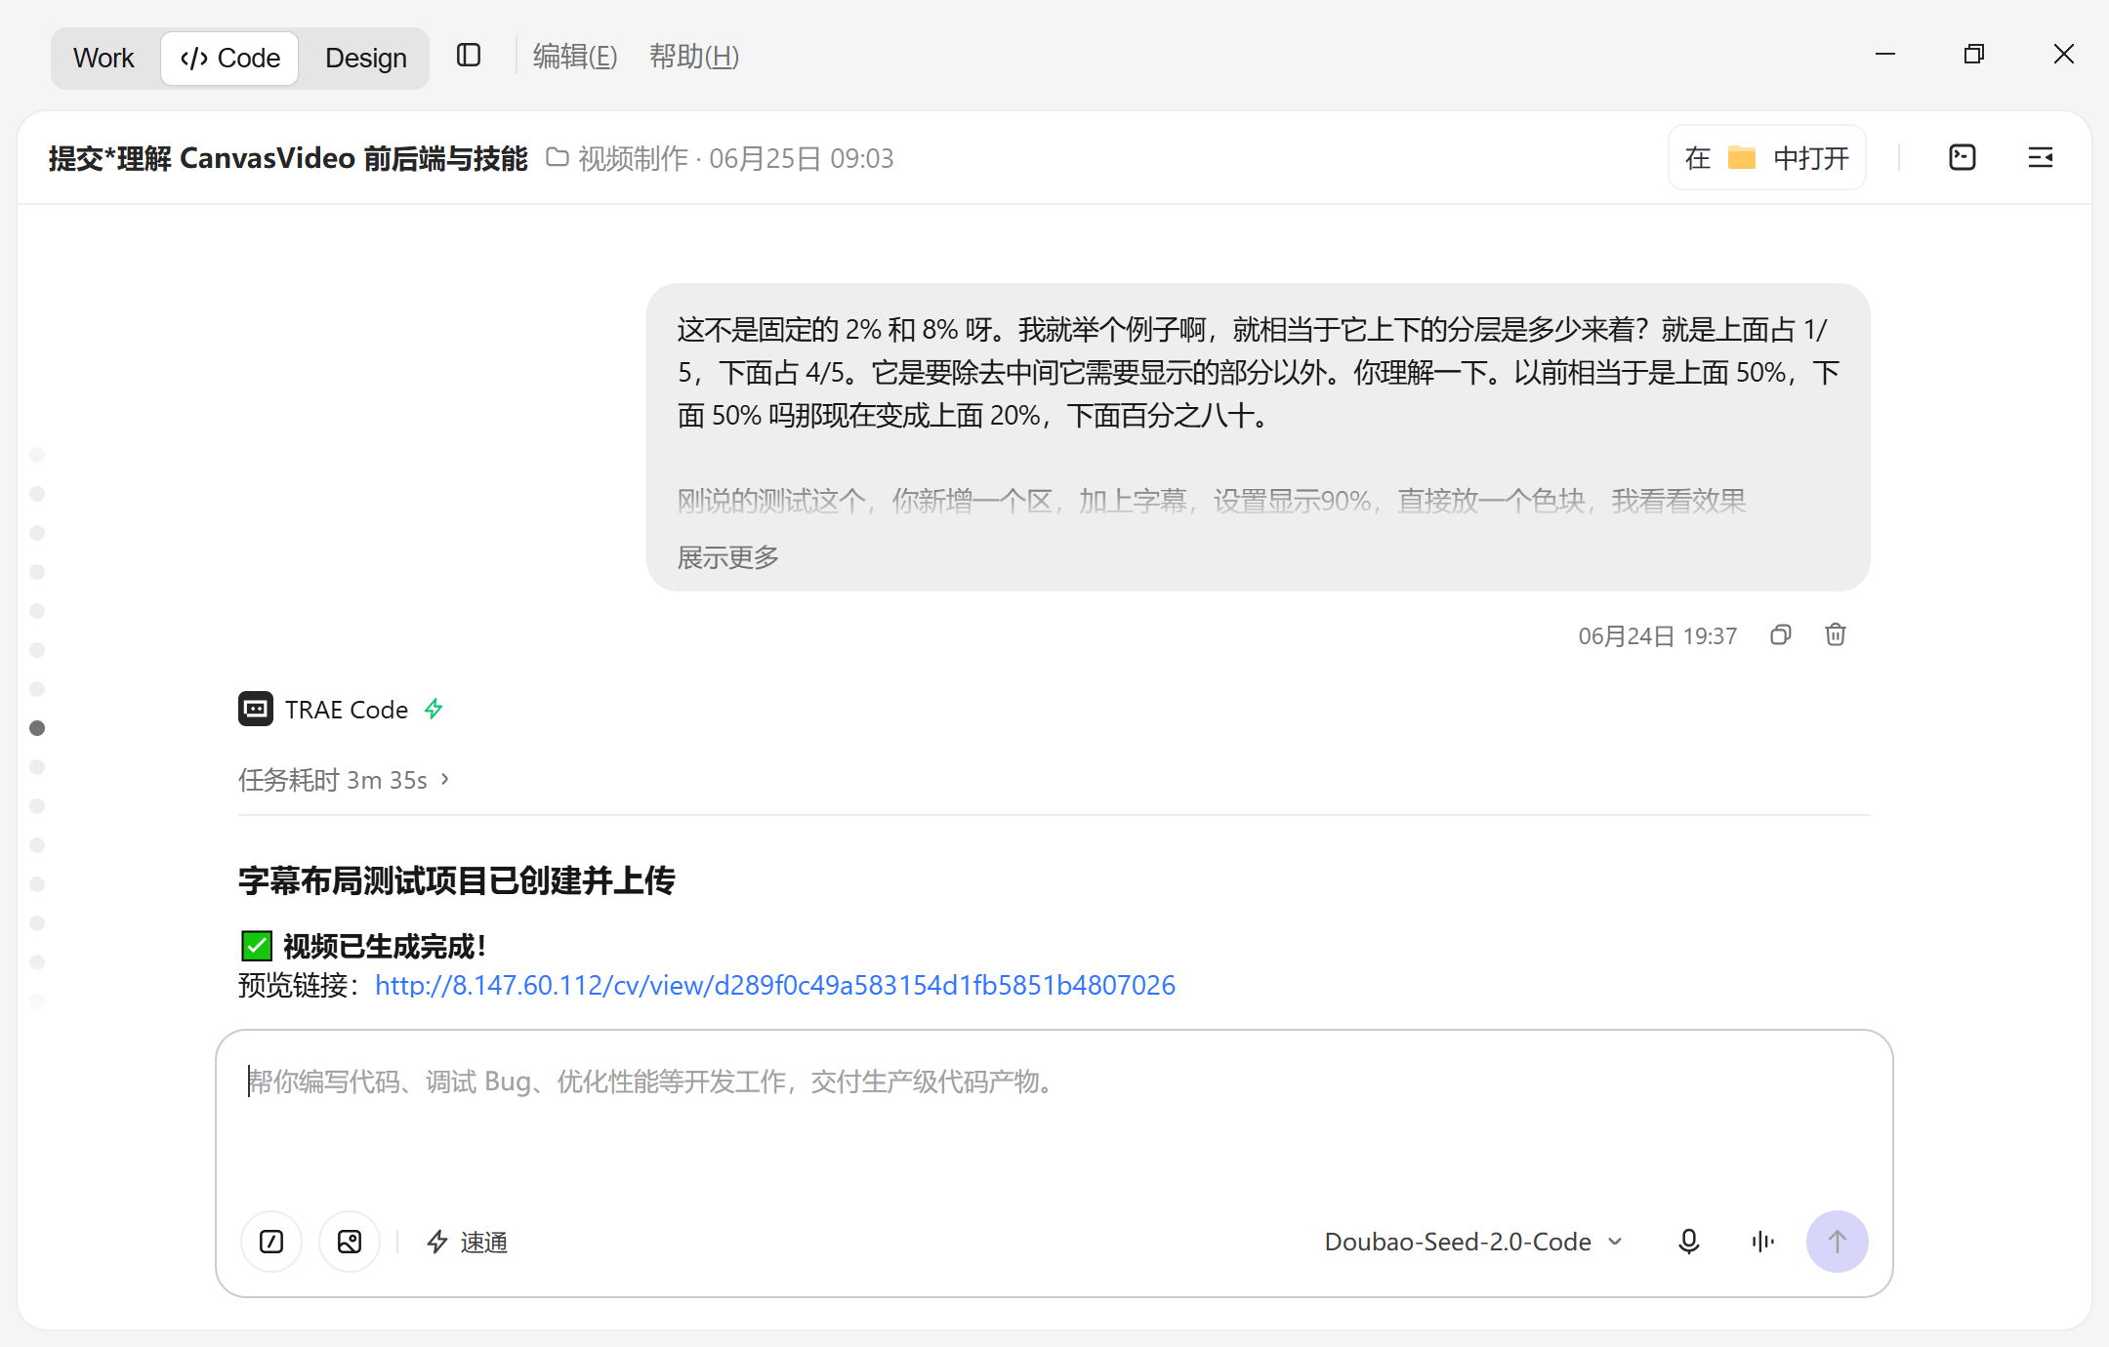2109x1347 pixels.
Task: Minimize the window
Action: 1885,55
